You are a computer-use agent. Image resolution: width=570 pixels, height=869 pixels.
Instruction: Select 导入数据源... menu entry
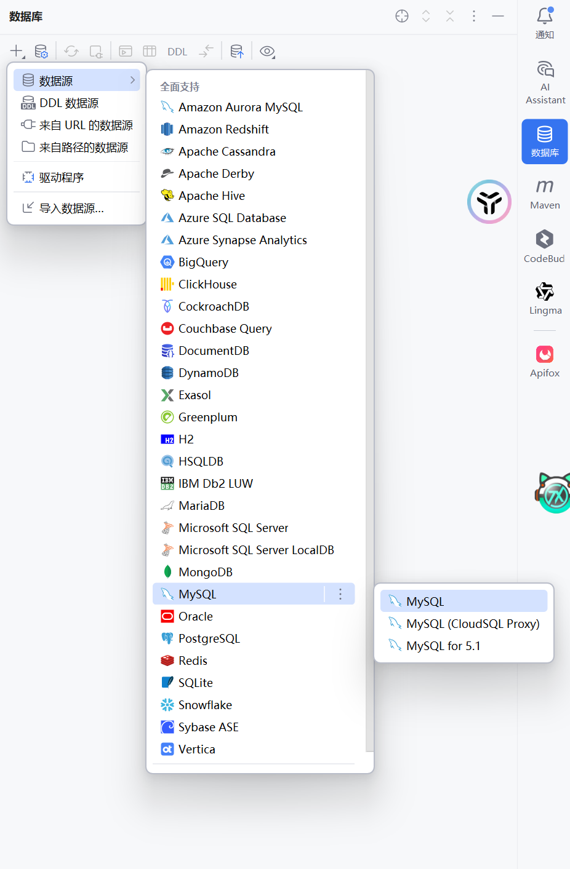[77, 208]
